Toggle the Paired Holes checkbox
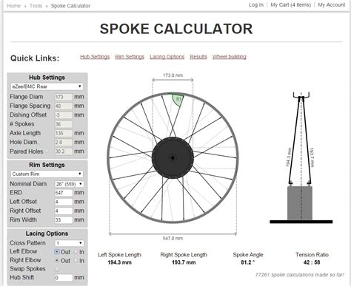Image resolution: width=351 pixels, height=286 pixels. pyautogui.click(x=47, y=151)
